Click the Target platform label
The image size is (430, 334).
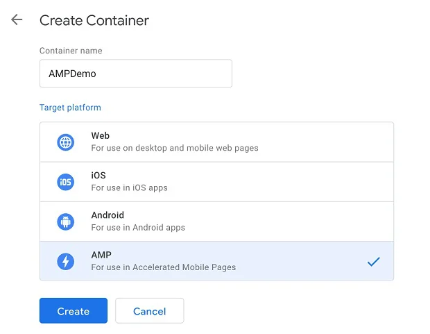click(x=70, y=108)
